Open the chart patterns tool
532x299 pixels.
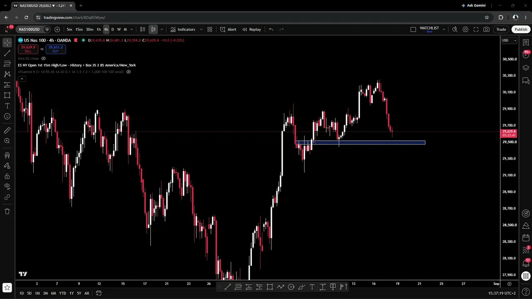[7, 74]
